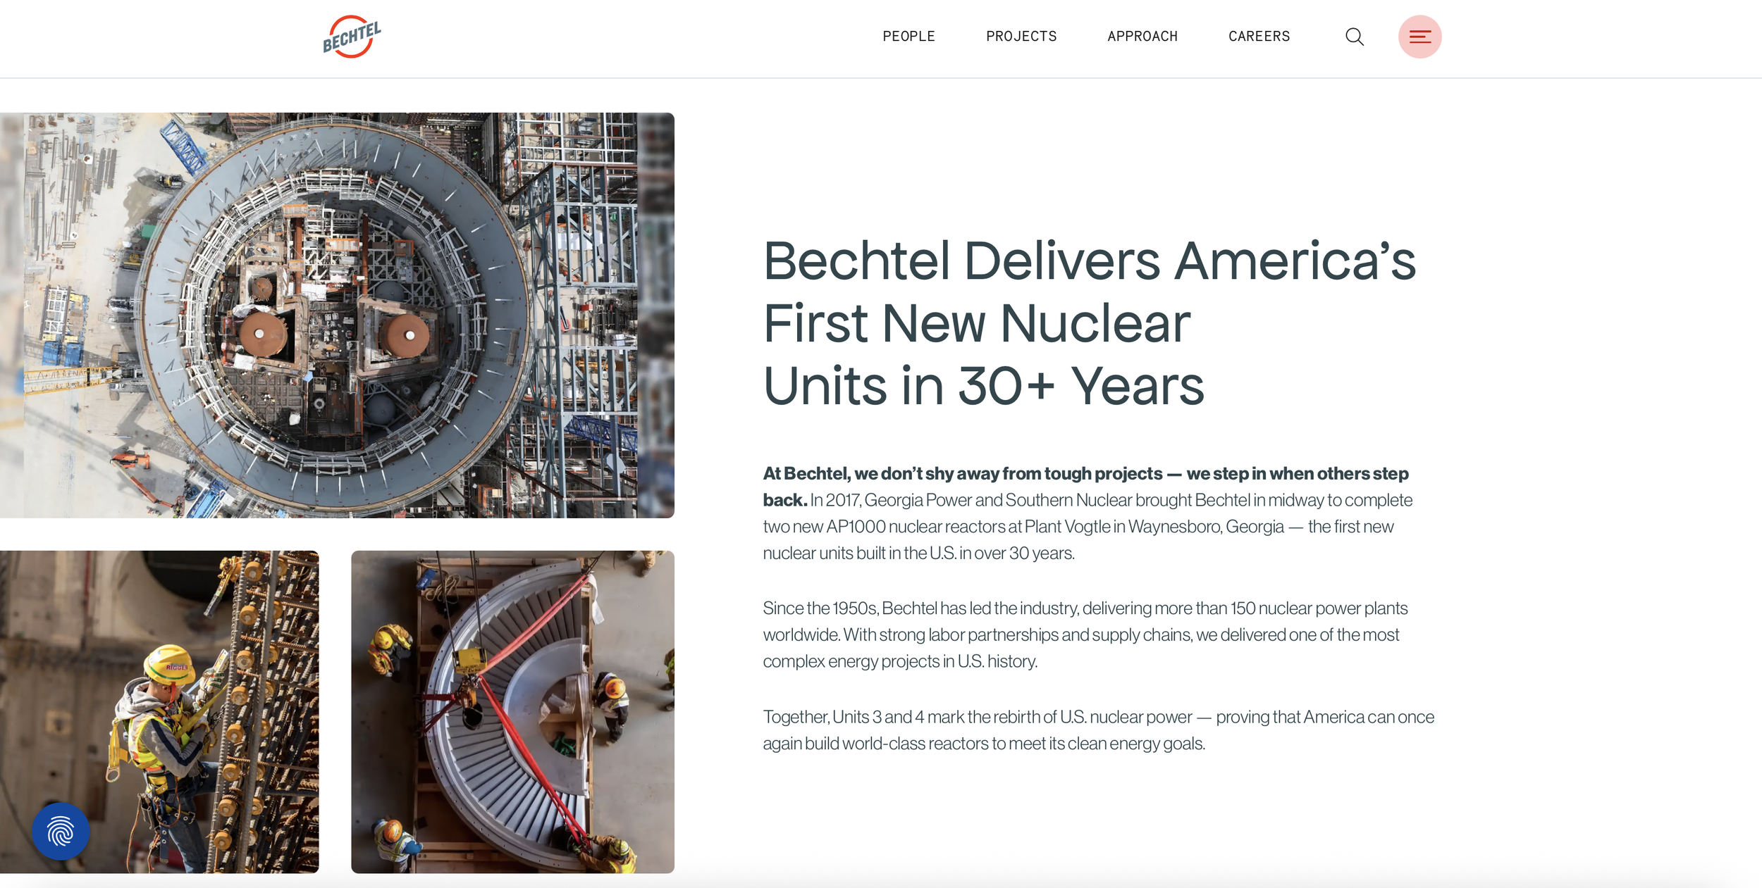This screenshot has width=1762, height=888.
Task: Open the CAREERS navigation link
Action: [1259, 37]
